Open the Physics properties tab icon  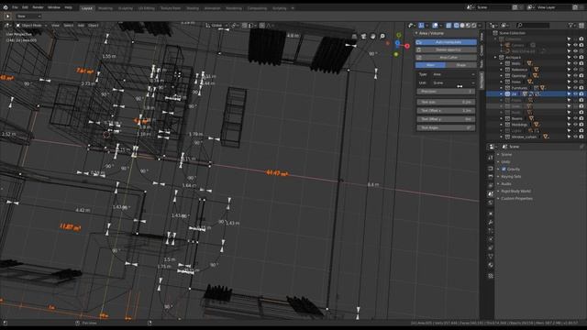tap(491, 239)
